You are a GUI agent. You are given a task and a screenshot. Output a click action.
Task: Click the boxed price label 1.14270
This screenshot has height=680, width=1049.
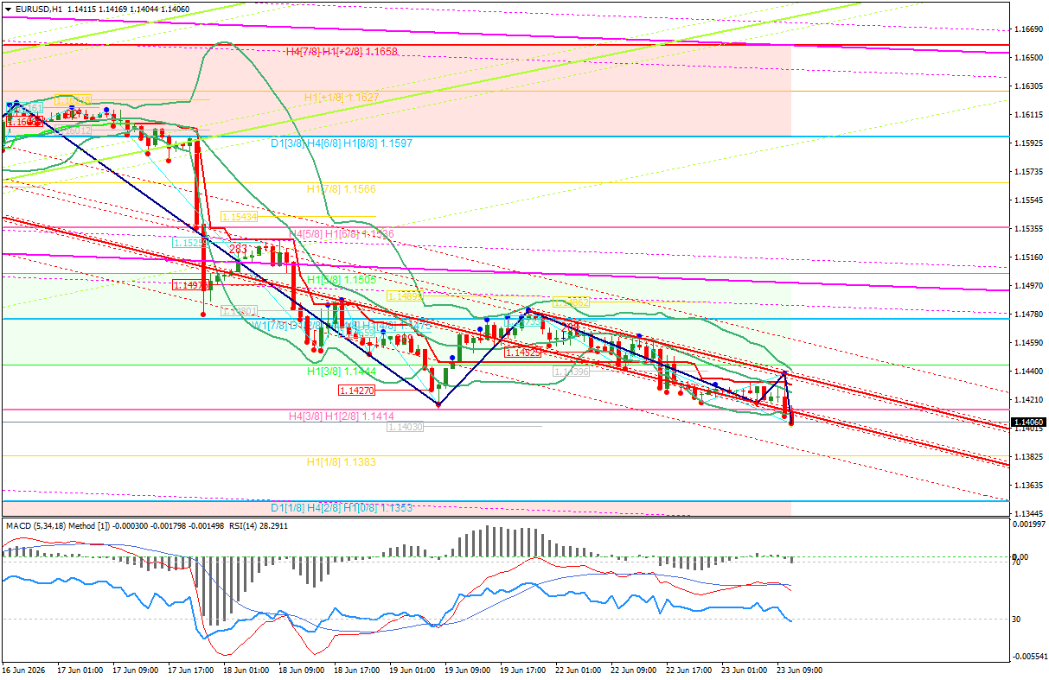[x=357, y=391]
